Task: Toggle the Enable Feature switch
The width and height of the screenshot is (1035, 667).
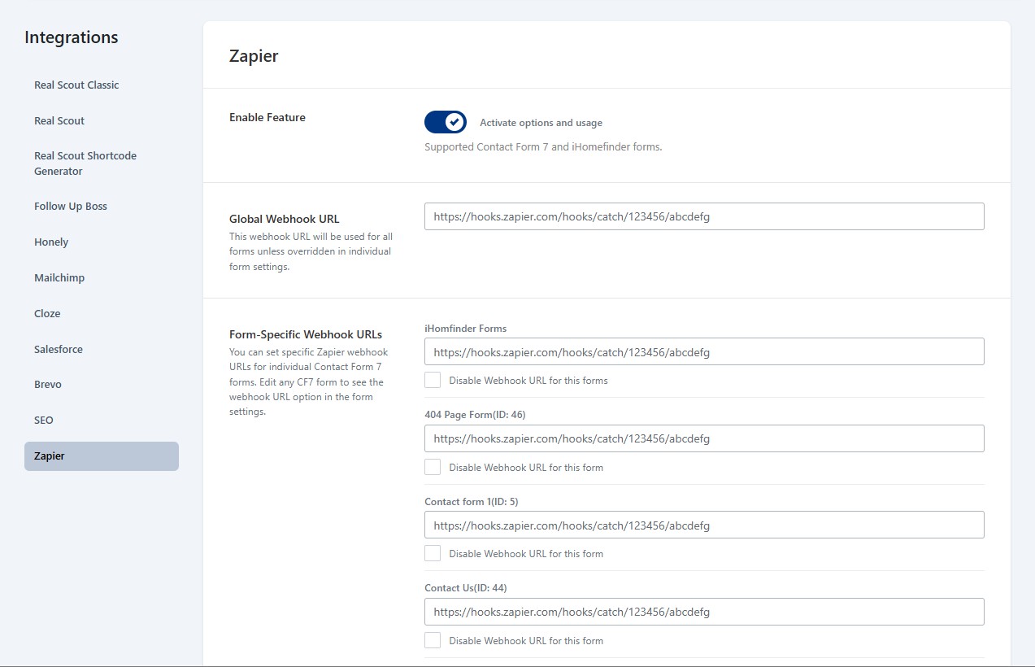Action: coord(446,122)
